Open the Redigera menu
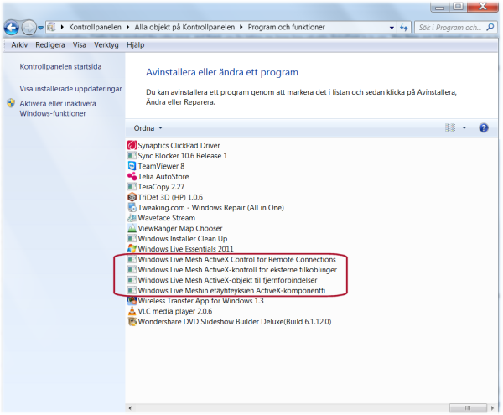503x415 pixels. point(50,45)
